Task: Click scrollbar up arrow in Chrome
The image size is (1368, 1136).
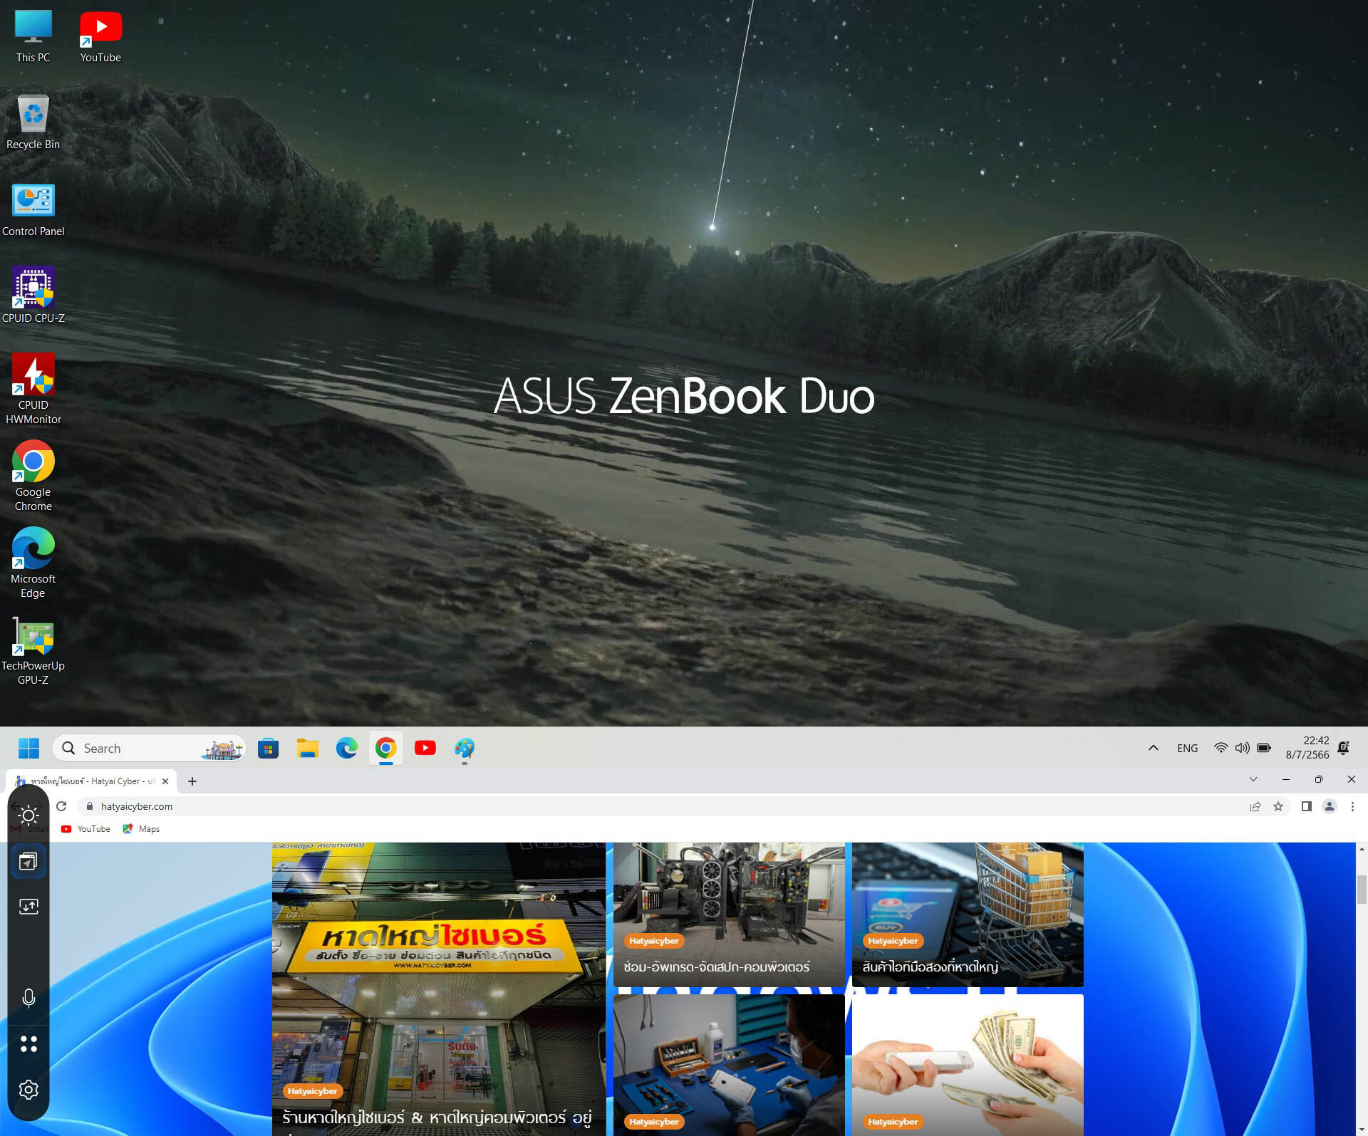Action: click(1362, 849)
